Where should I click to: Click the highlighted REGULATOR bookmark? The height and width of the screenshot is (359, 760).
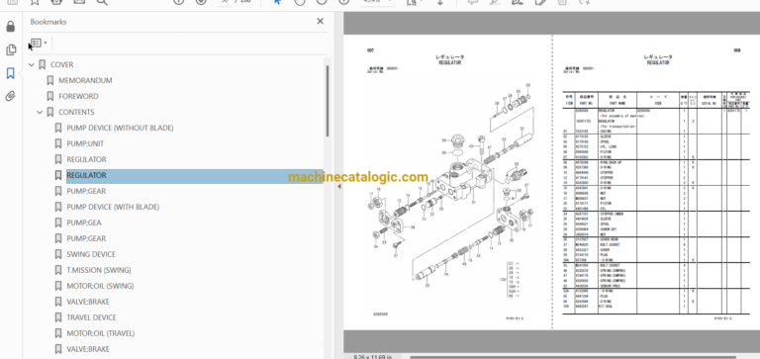pos(194,175)
